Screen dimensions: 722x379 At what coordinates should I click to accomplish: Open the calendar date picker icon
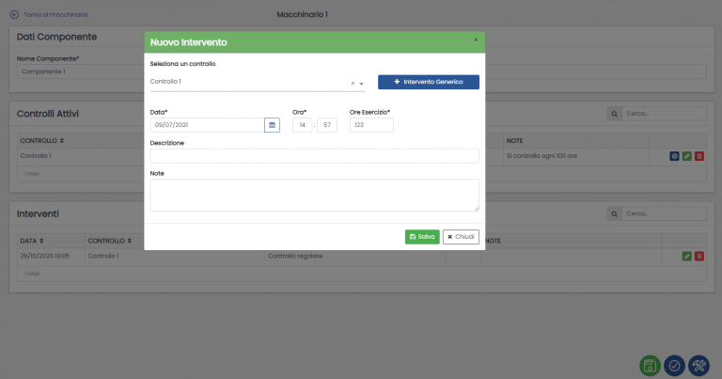(x=272, y=125)
